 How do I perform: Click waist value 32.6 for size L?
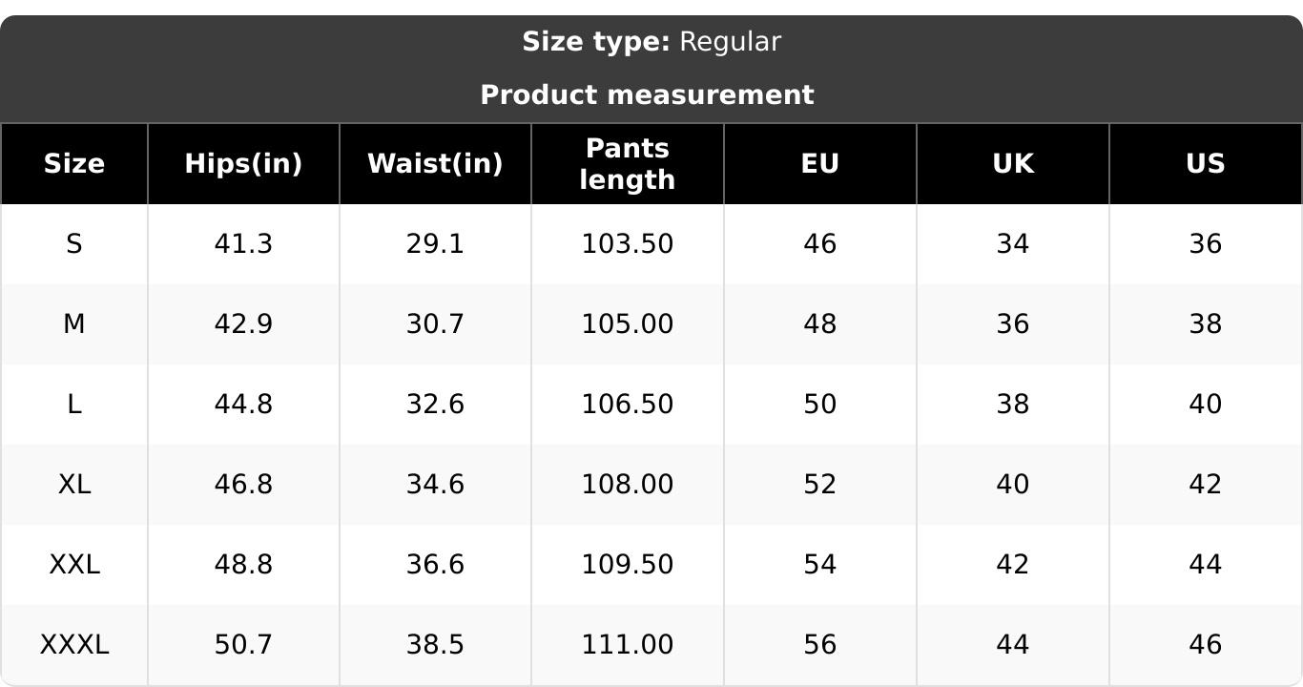tap(435, 405)
